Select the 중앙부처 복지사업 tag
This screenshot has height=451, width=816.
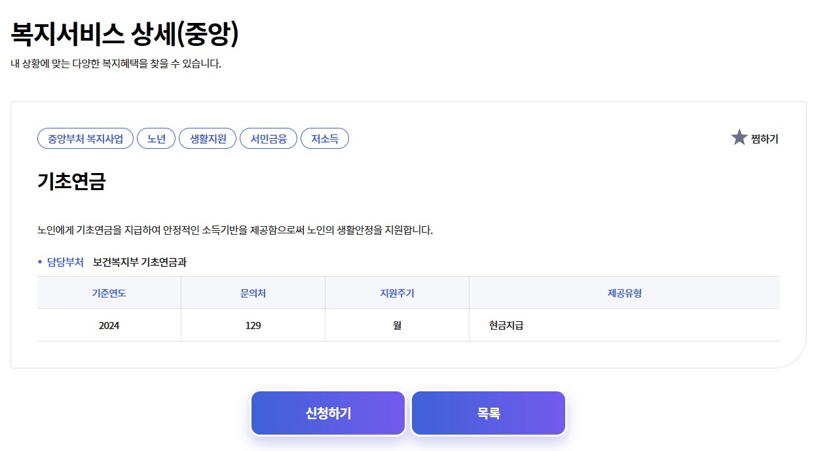(x=86, y=138)
